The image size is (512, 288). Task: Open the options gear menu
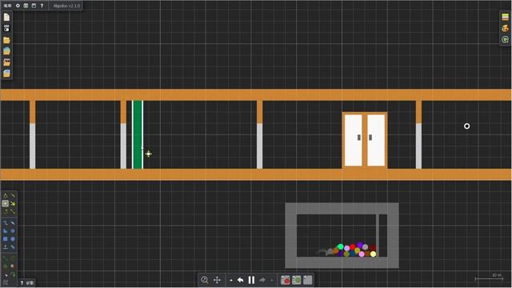click(x=18, y=6)
